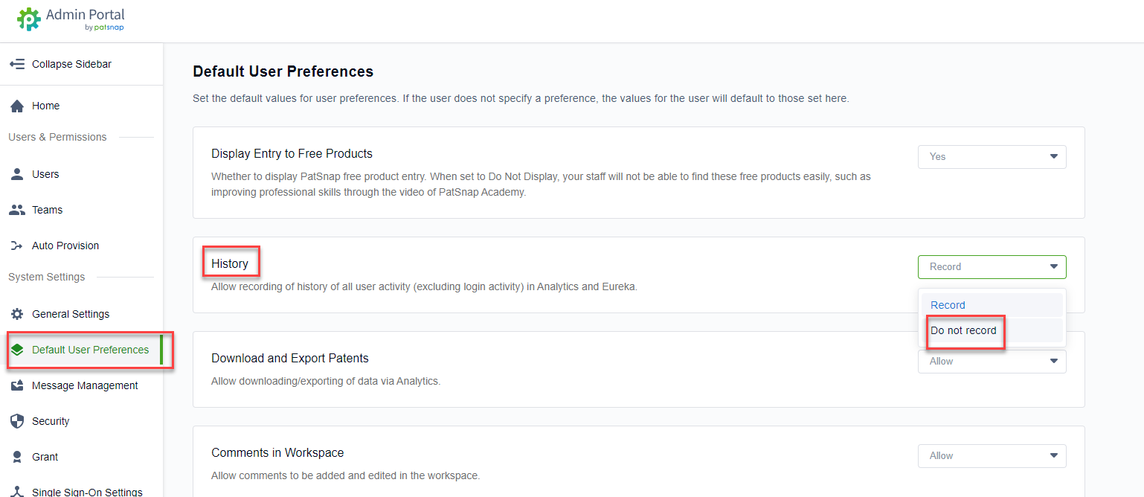Click the General Settings gear icon
This screenshot has height=497, width=1144.
[x=17, y=314]
